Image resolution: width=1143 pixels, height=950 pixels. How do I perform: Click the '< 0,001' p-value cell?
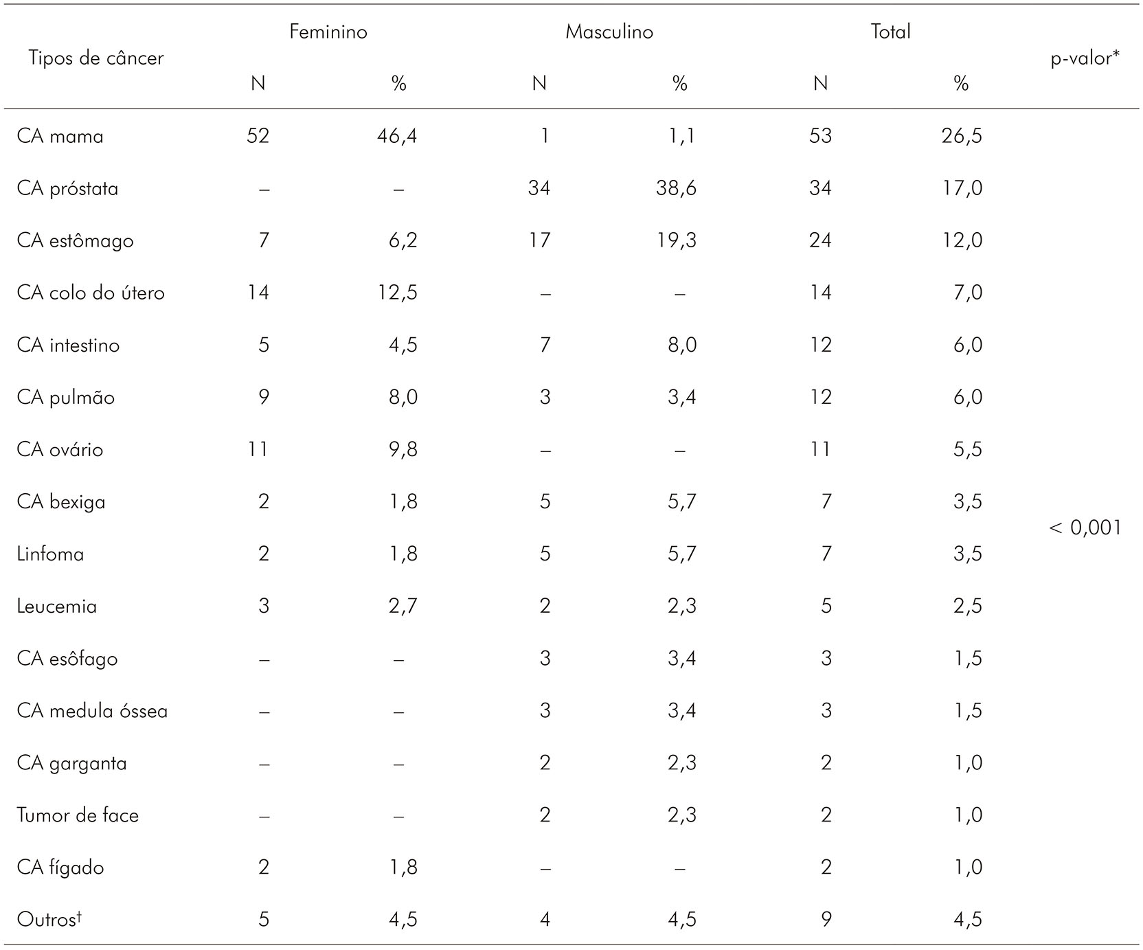1085,528
